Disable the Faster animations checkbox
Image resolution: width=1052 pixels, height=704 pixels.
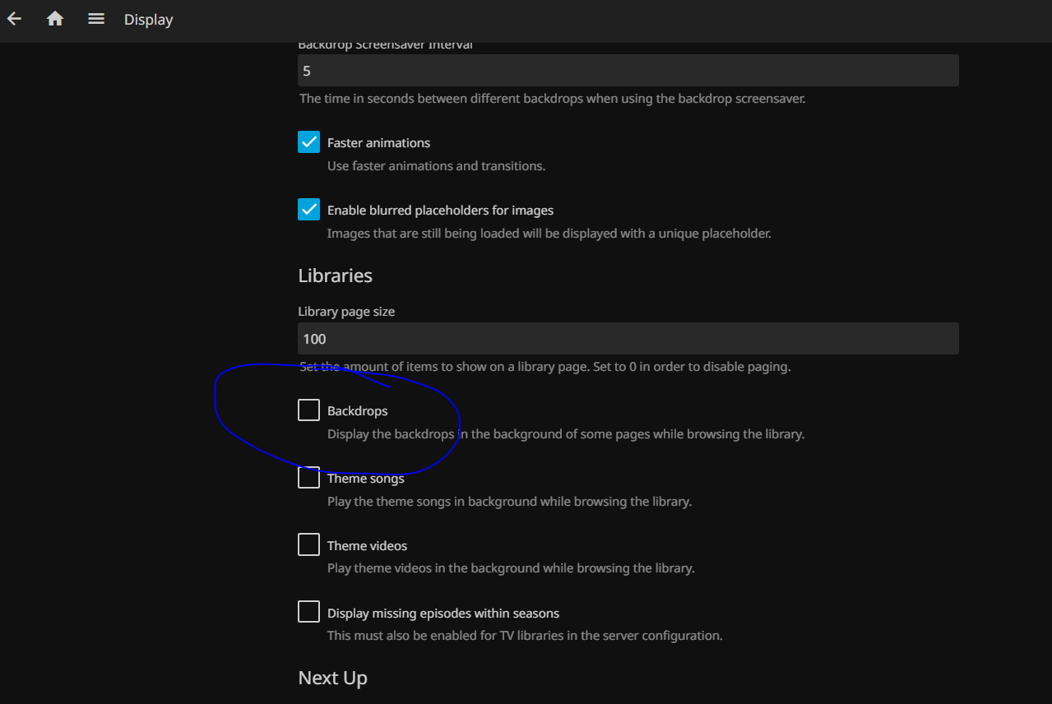point(308,142)
